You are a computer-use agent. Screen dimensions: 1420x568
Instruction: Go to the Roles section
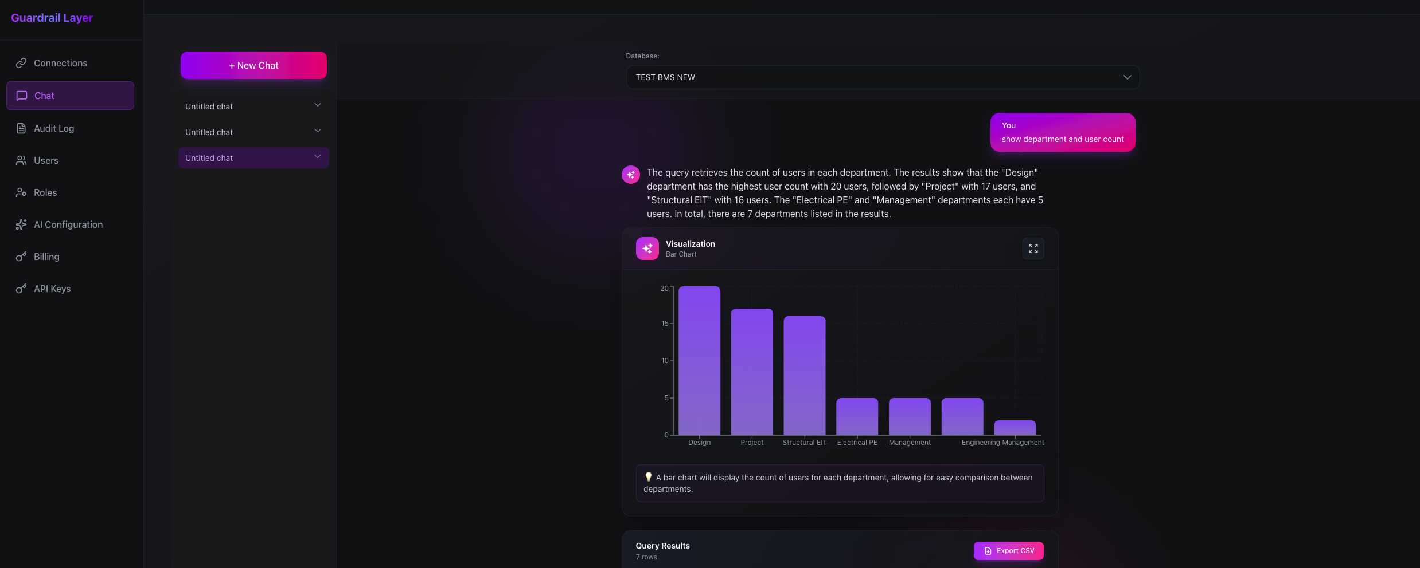(70, 192)
